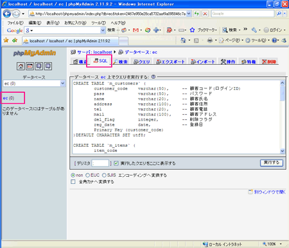Select the non encoding radio button

click(x=73, y=175)
